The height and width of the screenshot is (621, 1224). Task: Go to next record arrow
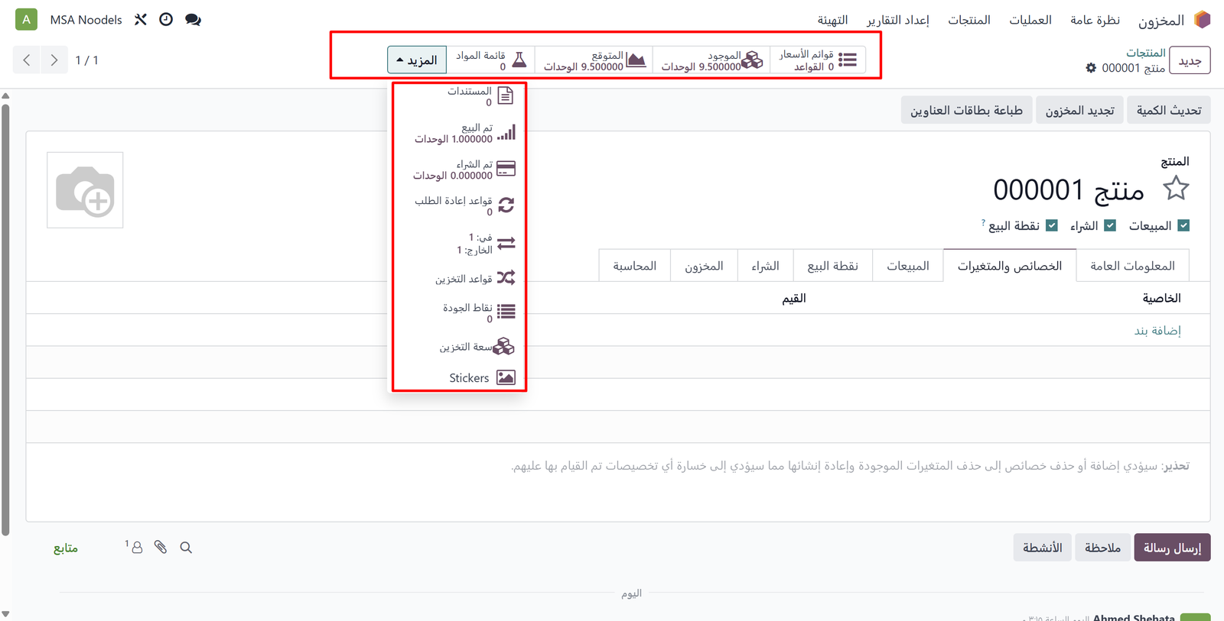pyautogui.click(x=54, y=60)
